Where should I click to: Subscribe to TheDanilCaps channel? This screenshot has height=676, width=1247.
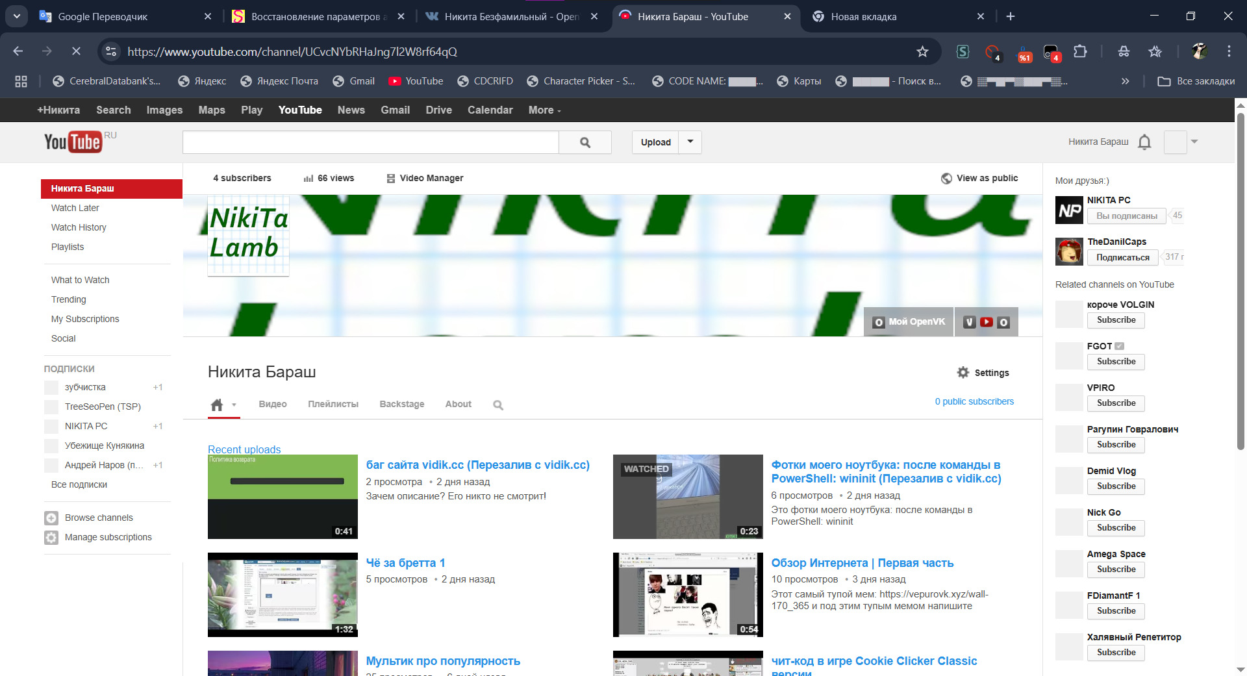1122,258
